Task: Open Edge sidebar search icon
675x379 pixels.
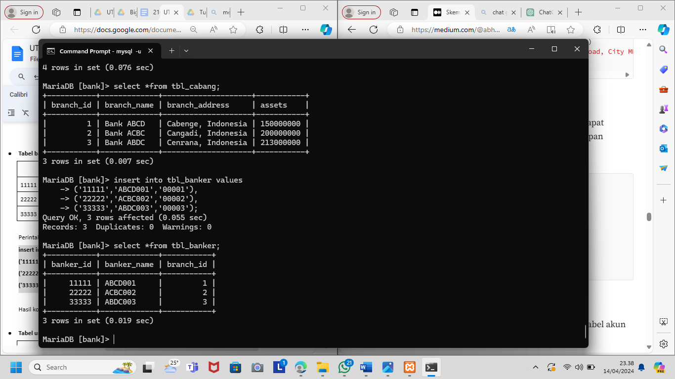Action: point(664,49)
